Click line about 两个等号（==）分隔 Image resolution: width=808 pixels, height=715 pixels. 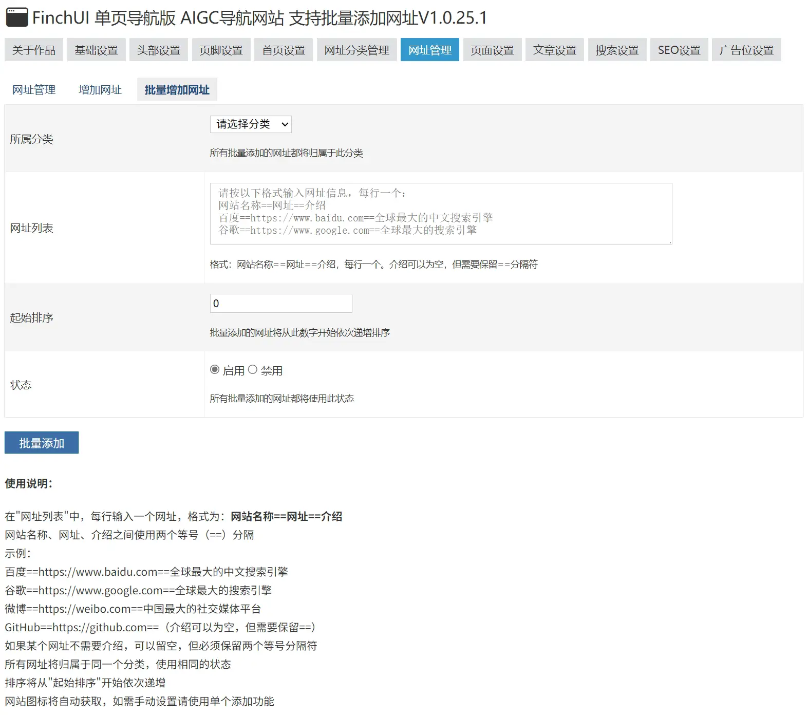point(129,535)
